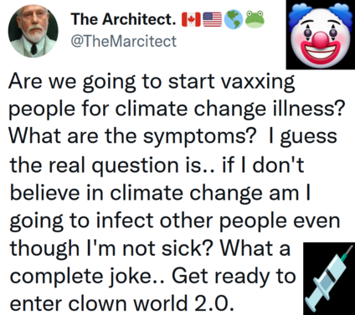The image size is (355, 315).
Task: Click the United States flag emoji
Action: [x=213, y=19]
